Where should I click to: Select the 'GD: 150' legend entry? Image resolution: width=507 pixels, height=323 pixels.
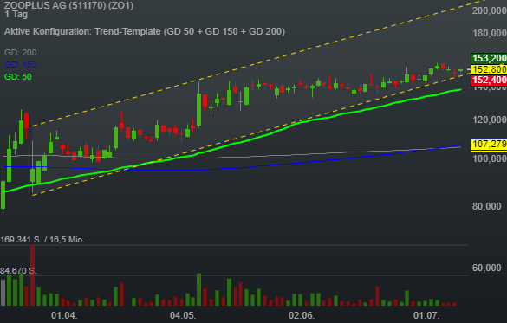[x=21, y=65]
